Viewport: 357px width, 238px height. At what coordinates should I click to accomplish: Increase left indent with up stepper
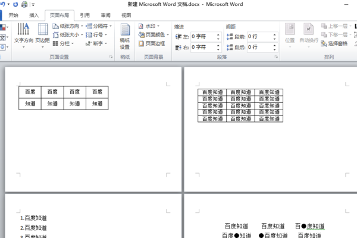coord(218,35)
